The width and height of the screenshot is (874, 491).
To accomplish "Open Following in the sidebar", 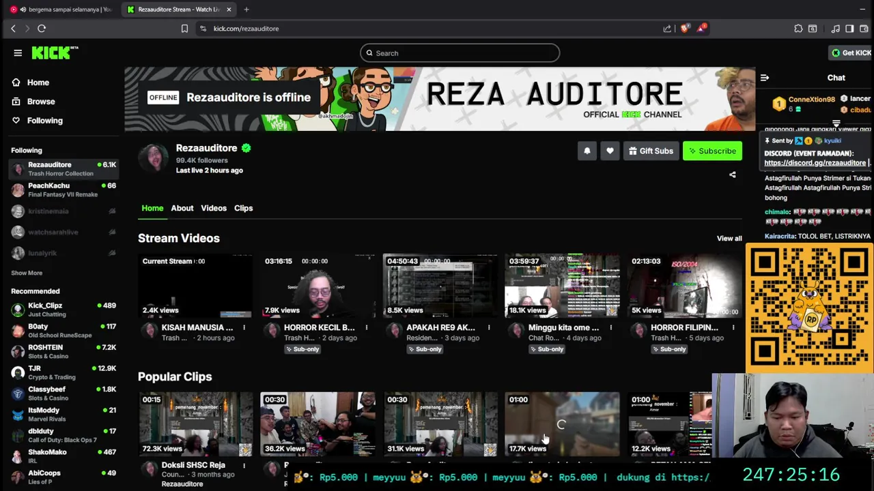I will tap(45, 121).
